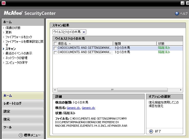Select ファイアウォールをロック in sidebar
This screenshot has height=139, width=189.
[x=19, y=37]
